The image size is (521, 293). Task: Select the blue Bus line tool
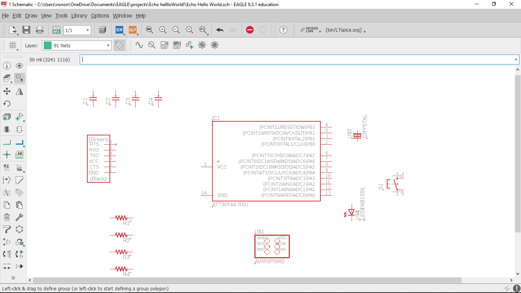click(19, 142)
